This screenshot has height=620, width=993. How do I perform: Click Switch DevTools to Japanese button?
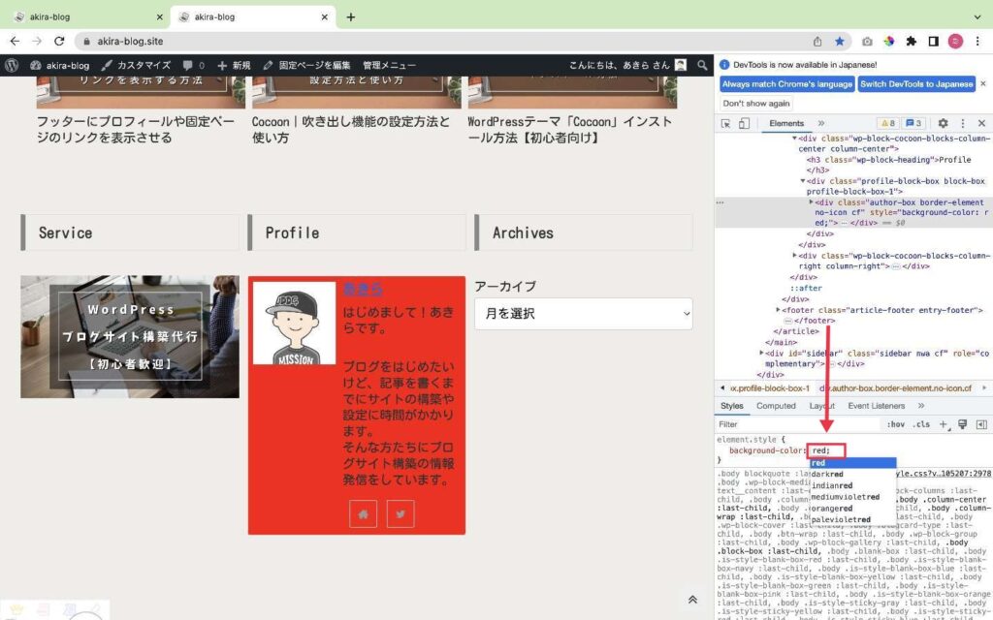point(916,83)
